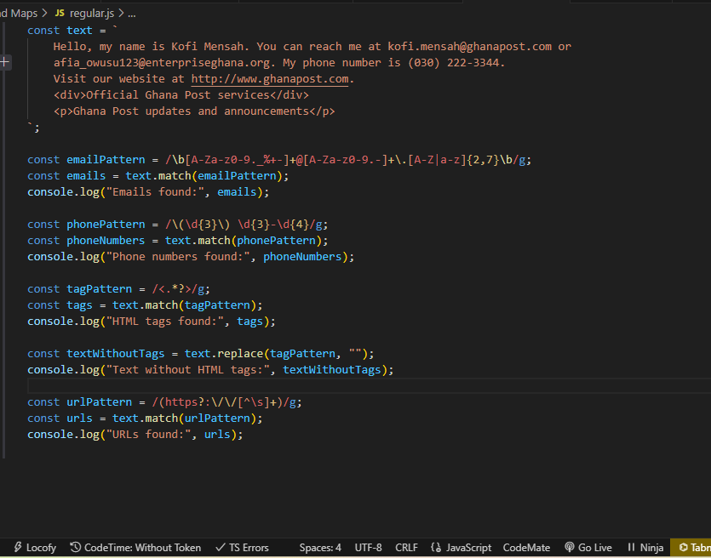Click the 'const tags = text.match' line
The width and height of the screenshot is (711, 558).
coord(145,305)
